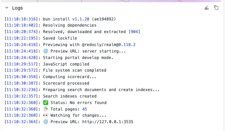The height and width of the screenshot is (131, 225).
Task: Click the Logs panel title
Action: [x=17, y=8]
